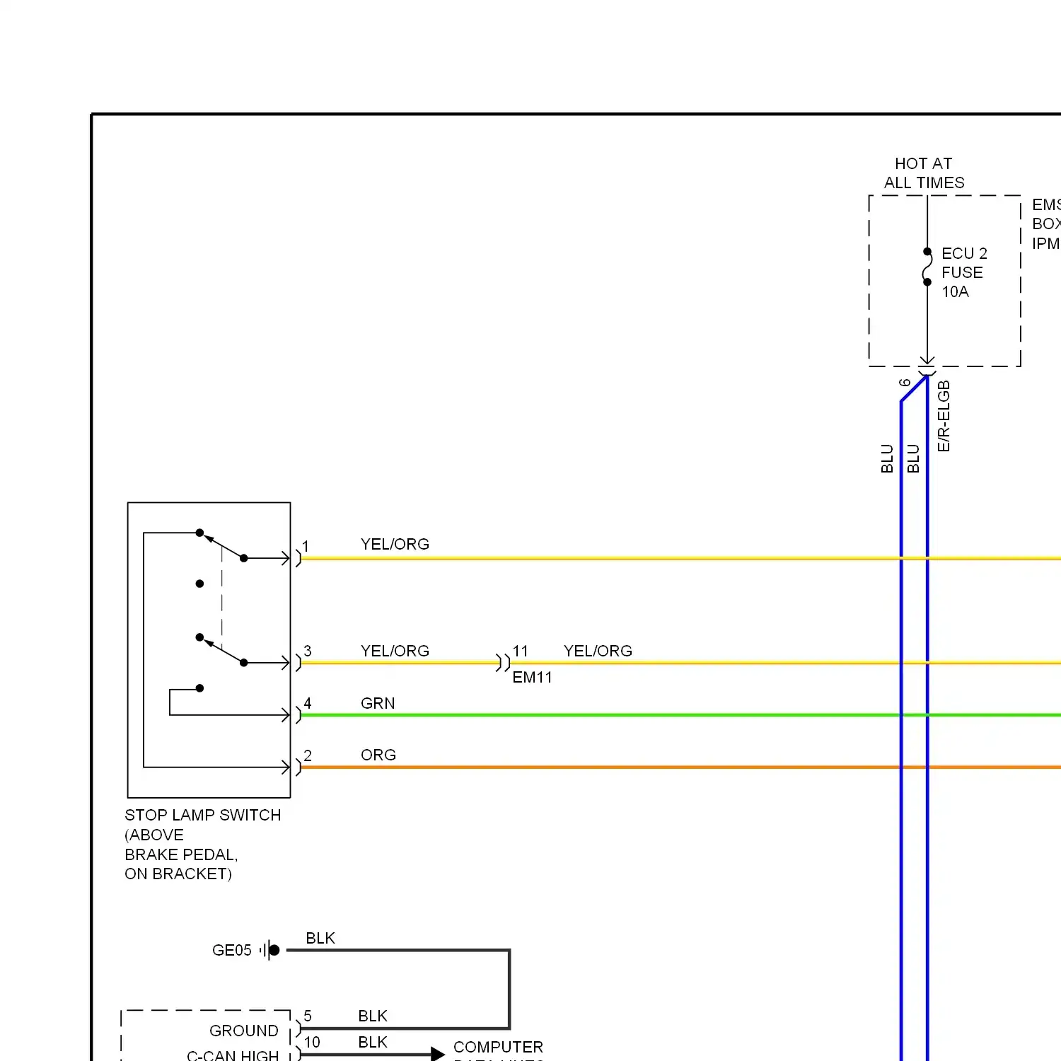1061x1061 pixels.
Task: Click the GE05 ground symbol
Action: pyautogui.click(x=270, y=950)
